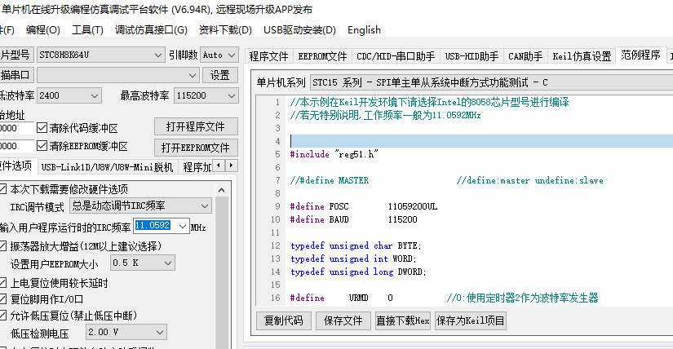The width and height of the screenshot is (673, 349).
Task: Open the 编程(O) menu
Action: (42, 30)
